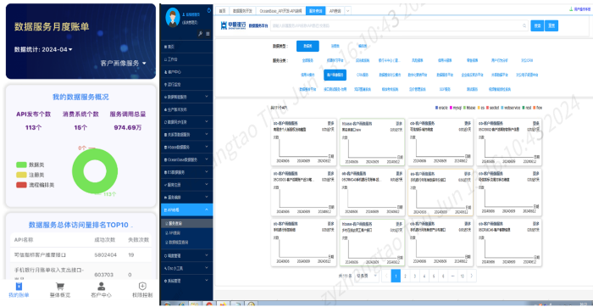Viewport: 593px width, 307px height.
Task: Click the green 数据类 legend swatch
Action: [x=21, y=165]
